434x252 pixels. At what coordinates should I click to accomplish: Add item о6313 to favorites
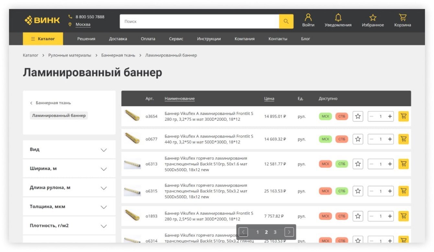pyautogui.click(x=358, y=164)
